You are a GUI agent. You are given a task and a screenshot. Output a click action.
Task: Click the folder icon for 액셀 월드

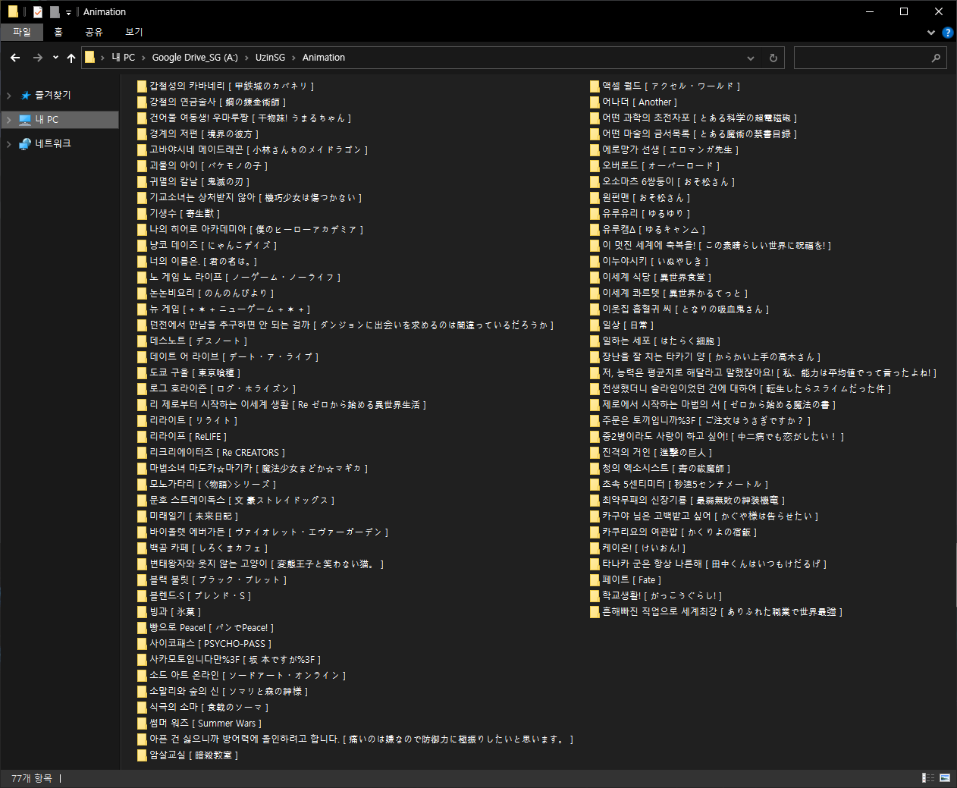tap(595, 86)
